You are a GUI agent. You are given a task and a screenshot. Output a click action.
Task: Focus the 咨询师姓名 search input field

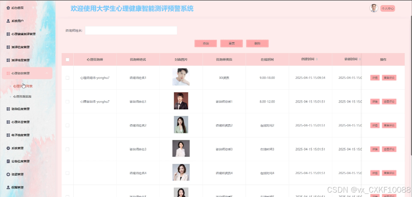131,31
